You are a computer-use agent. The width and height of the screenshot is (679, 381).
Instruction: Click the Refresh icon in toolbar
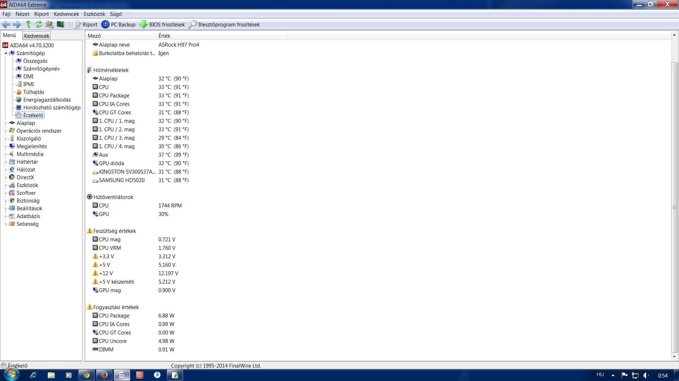(x=39, y=24)
